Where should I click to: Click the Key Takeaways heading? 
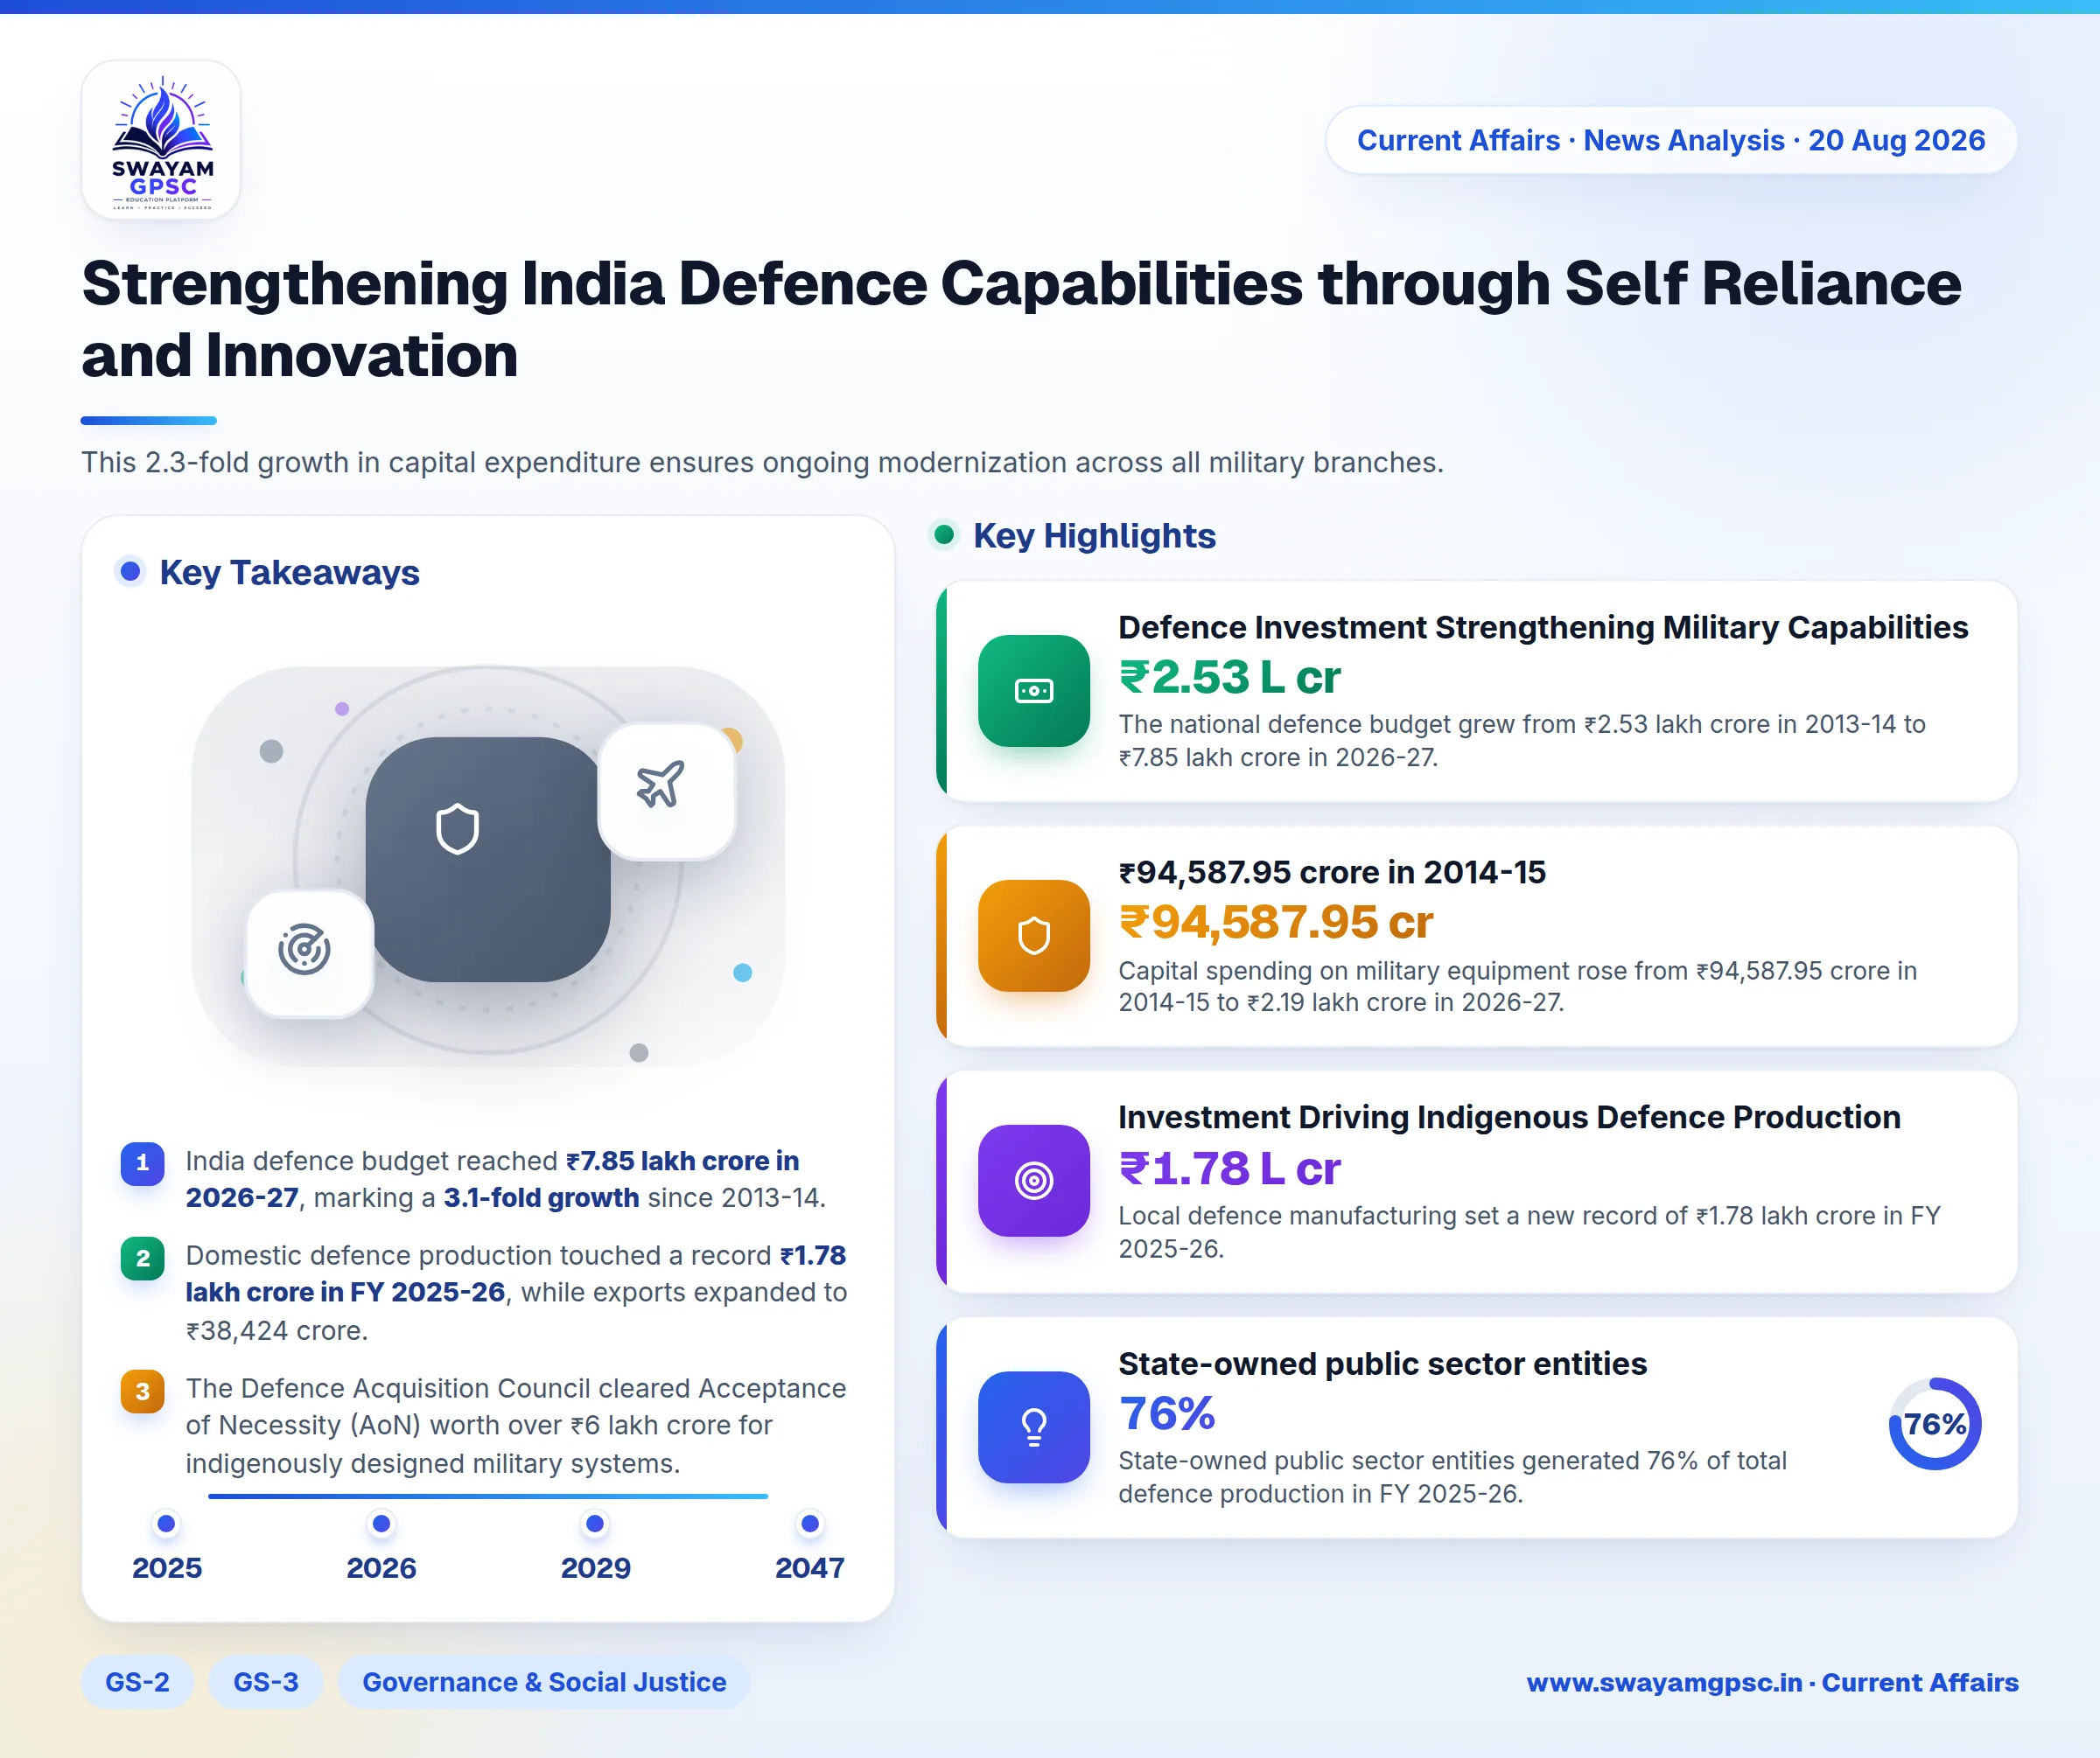[289, 573]
